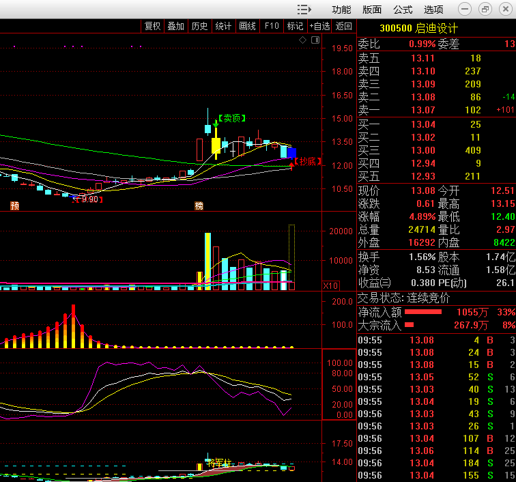This screenshot has height=482, width=516.
Task: Click the X10 volume scale label
Action: pyautogui.click(x=331, y=285)
